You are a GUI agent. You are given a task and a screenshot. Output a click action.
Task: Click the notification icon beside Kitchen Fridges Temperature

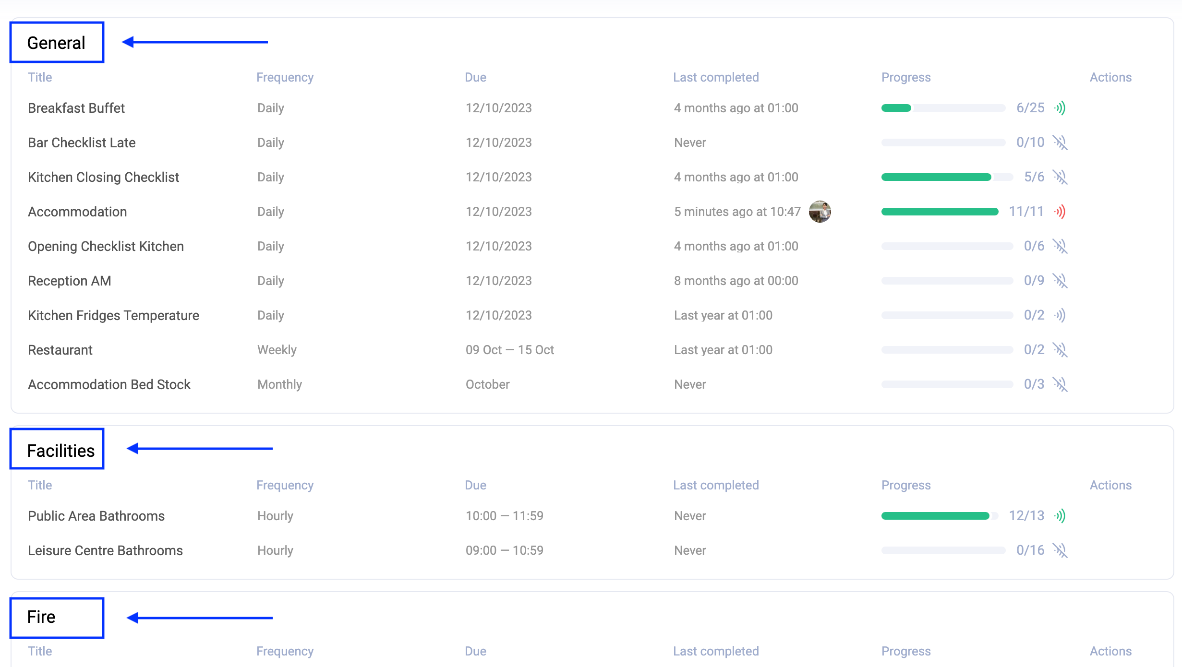pyautogui.click(x=1061, y=315)
